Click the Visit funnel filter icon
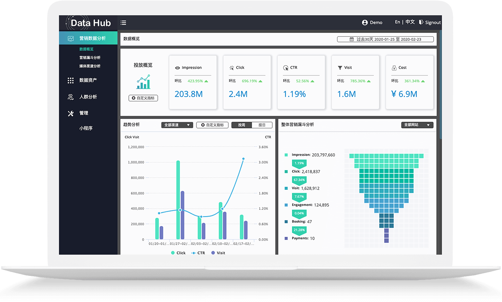502x302 pixels. point(340,68)
